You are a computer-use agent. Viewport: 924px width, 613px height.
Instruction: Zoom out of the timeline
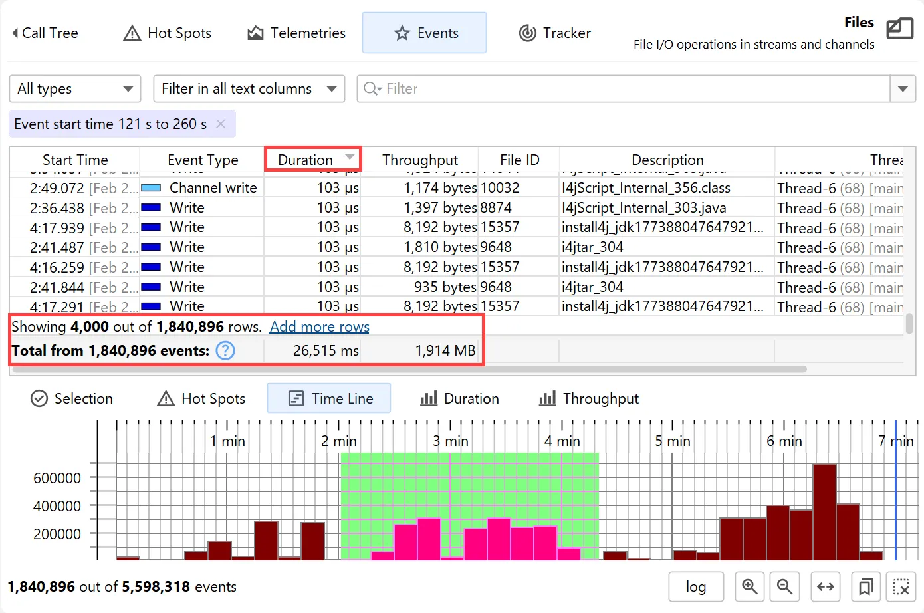[784, 587]
